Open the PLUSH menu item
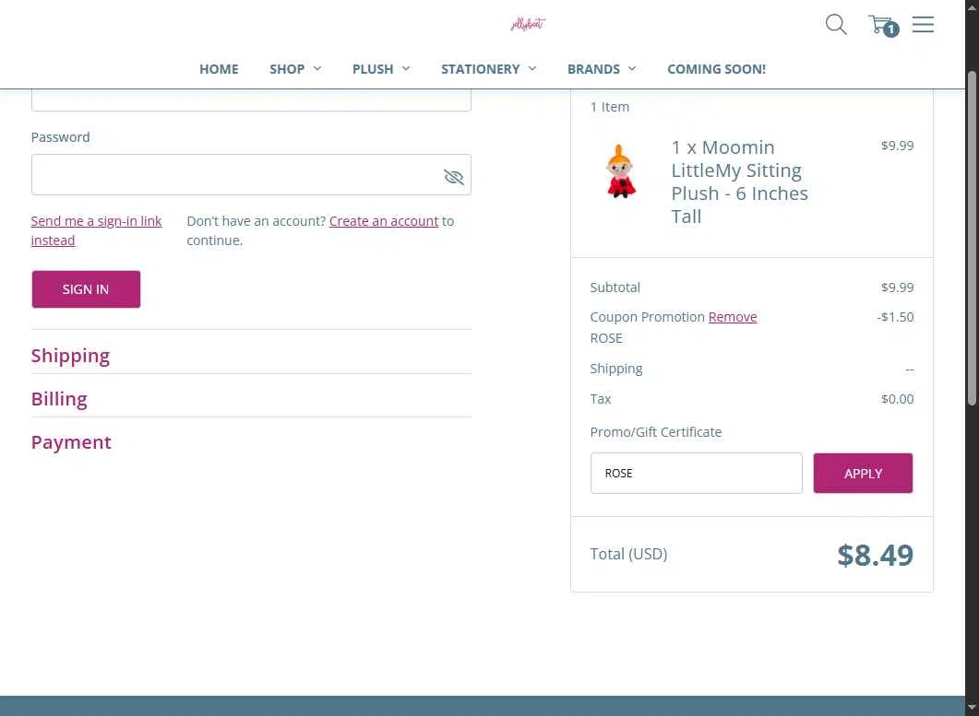 click(373, 69)
